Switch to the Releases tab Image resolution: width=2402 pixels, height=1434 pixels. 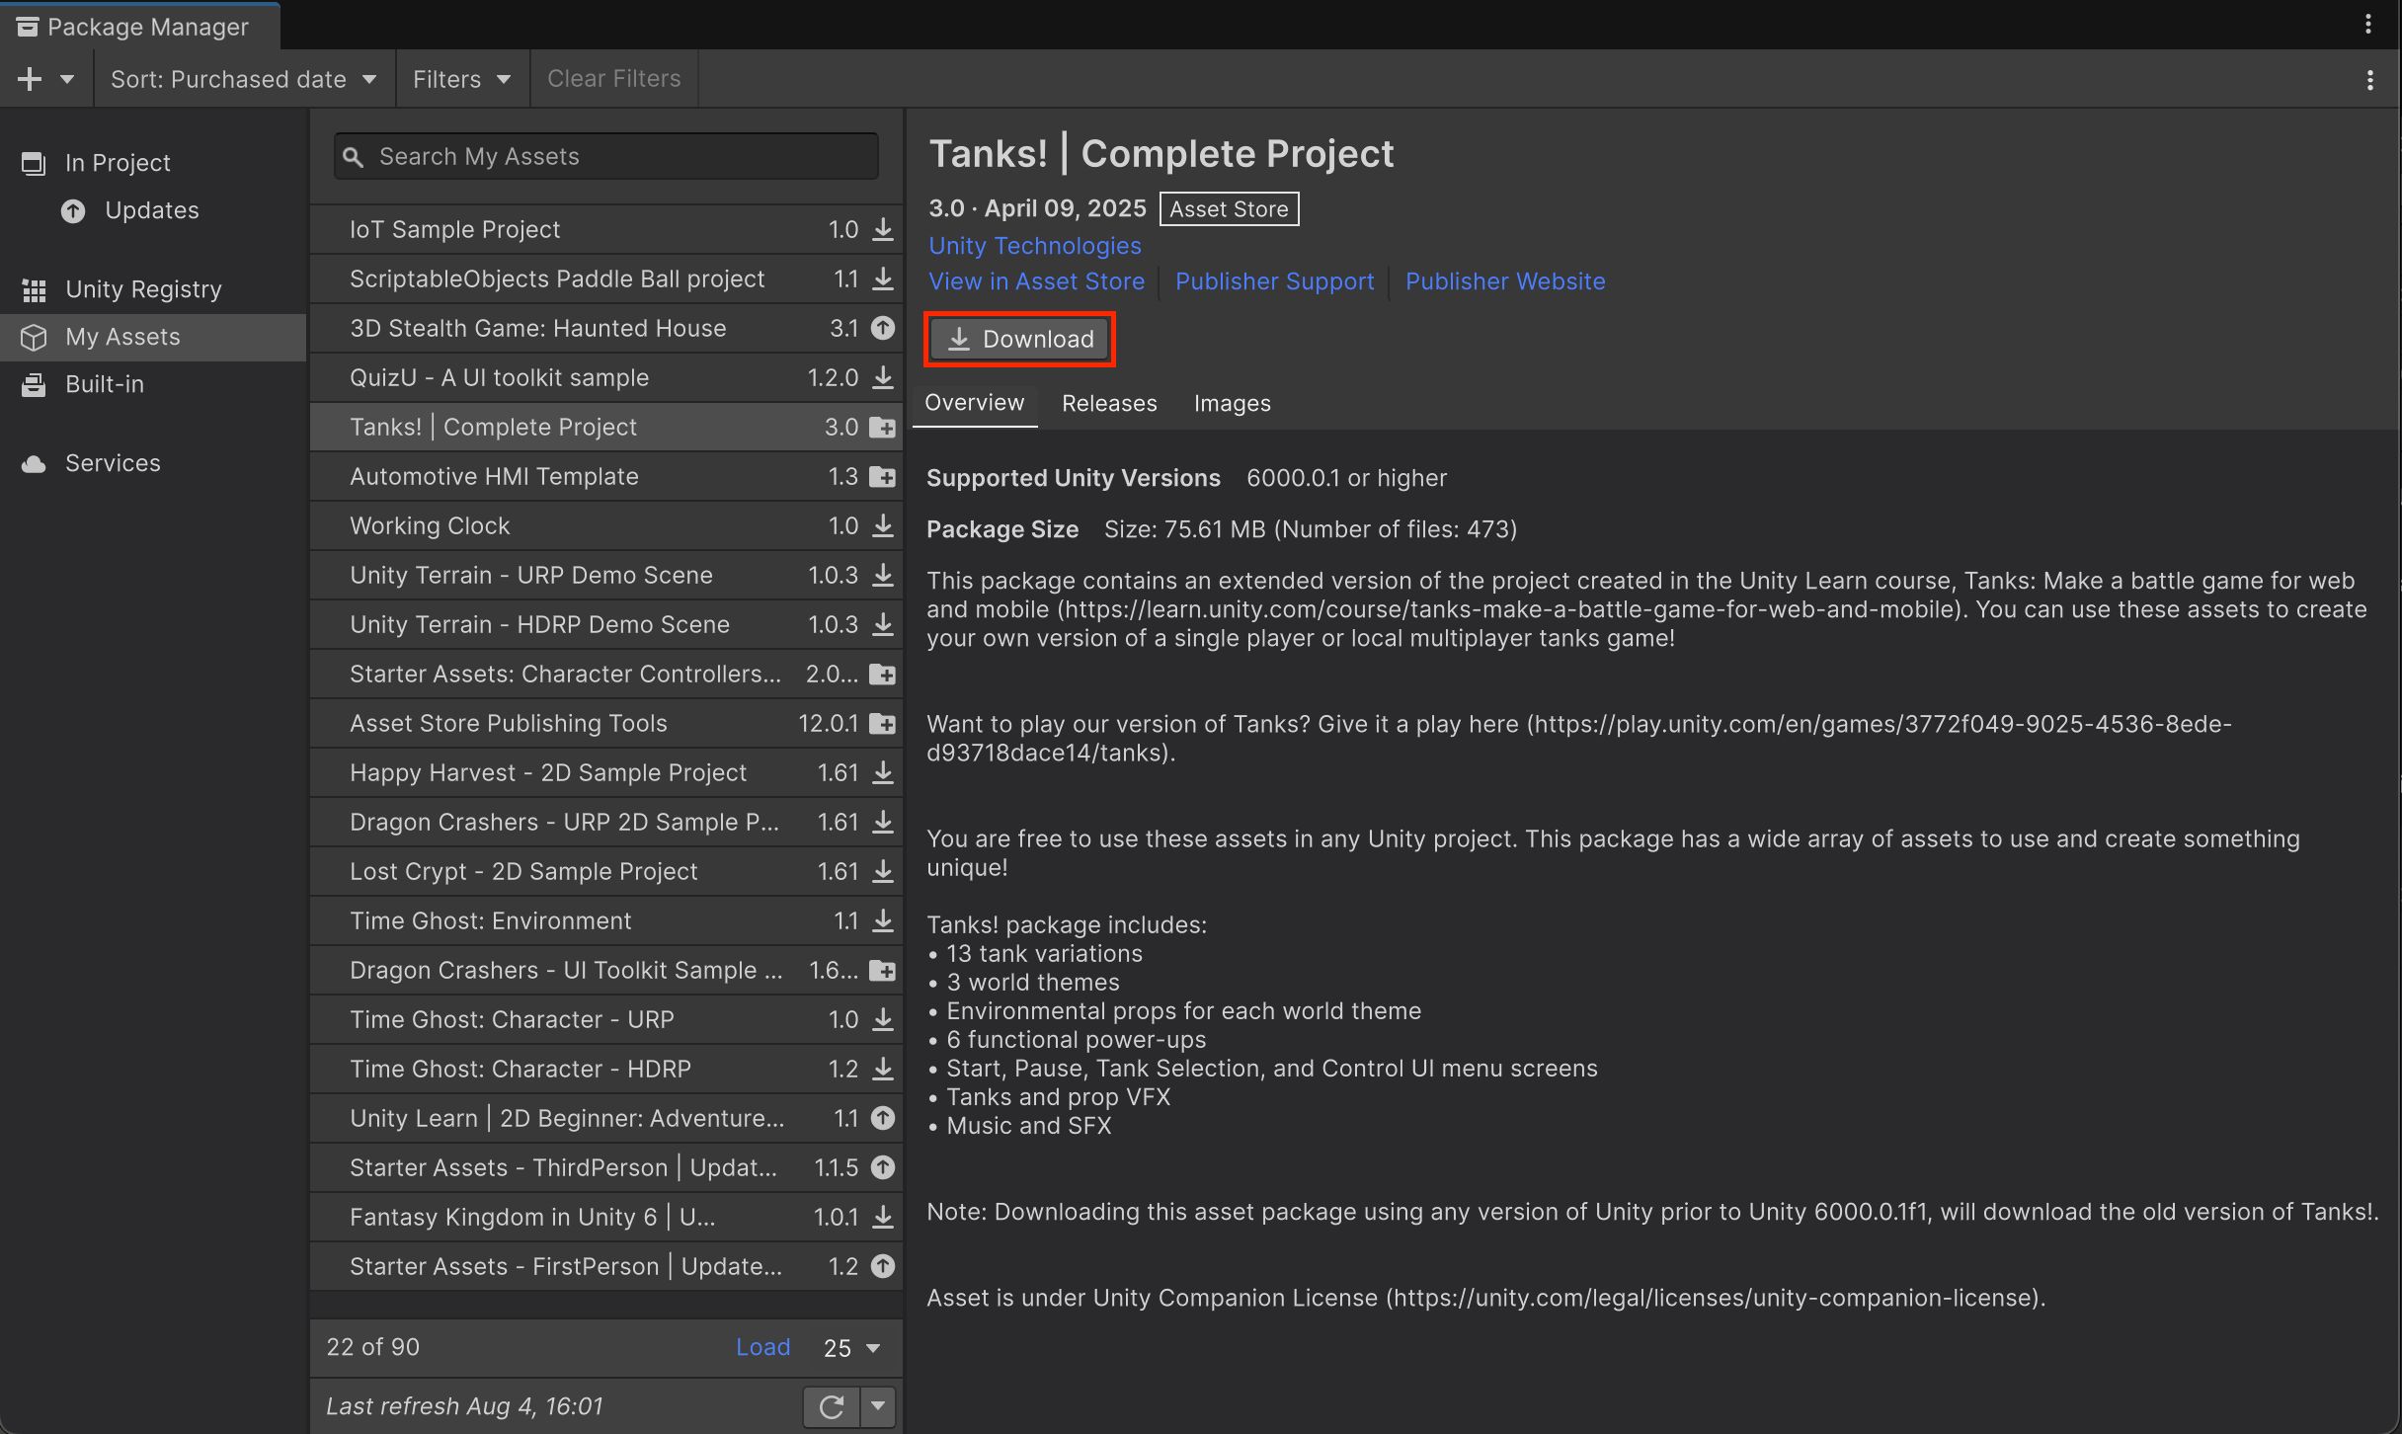[x=1109, y=403]
